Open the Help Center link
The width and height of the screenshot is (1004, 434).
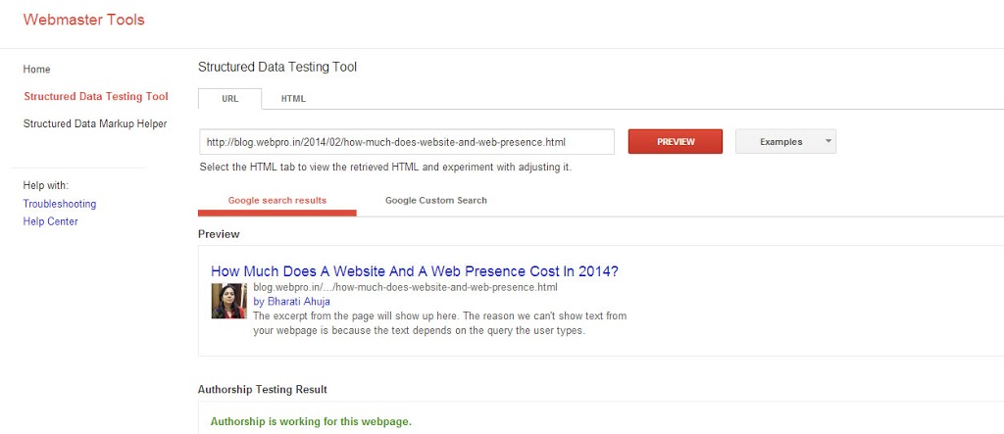(x=50, y=221)
